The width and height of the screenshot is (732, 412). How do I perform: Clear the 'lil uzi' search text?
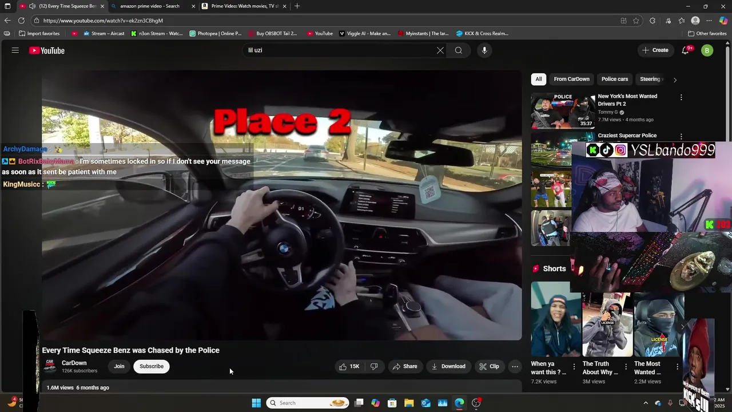(x=440, y=50)
